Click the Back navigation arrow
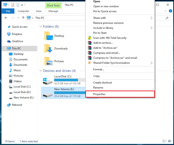Viewport: 174px width, 145px height. tap(6, 18)
